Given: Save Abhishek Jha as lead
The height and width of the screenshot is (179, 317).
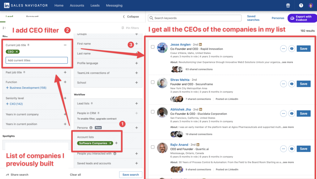Looking at the screenshot, I should click(x=303, y=113).
